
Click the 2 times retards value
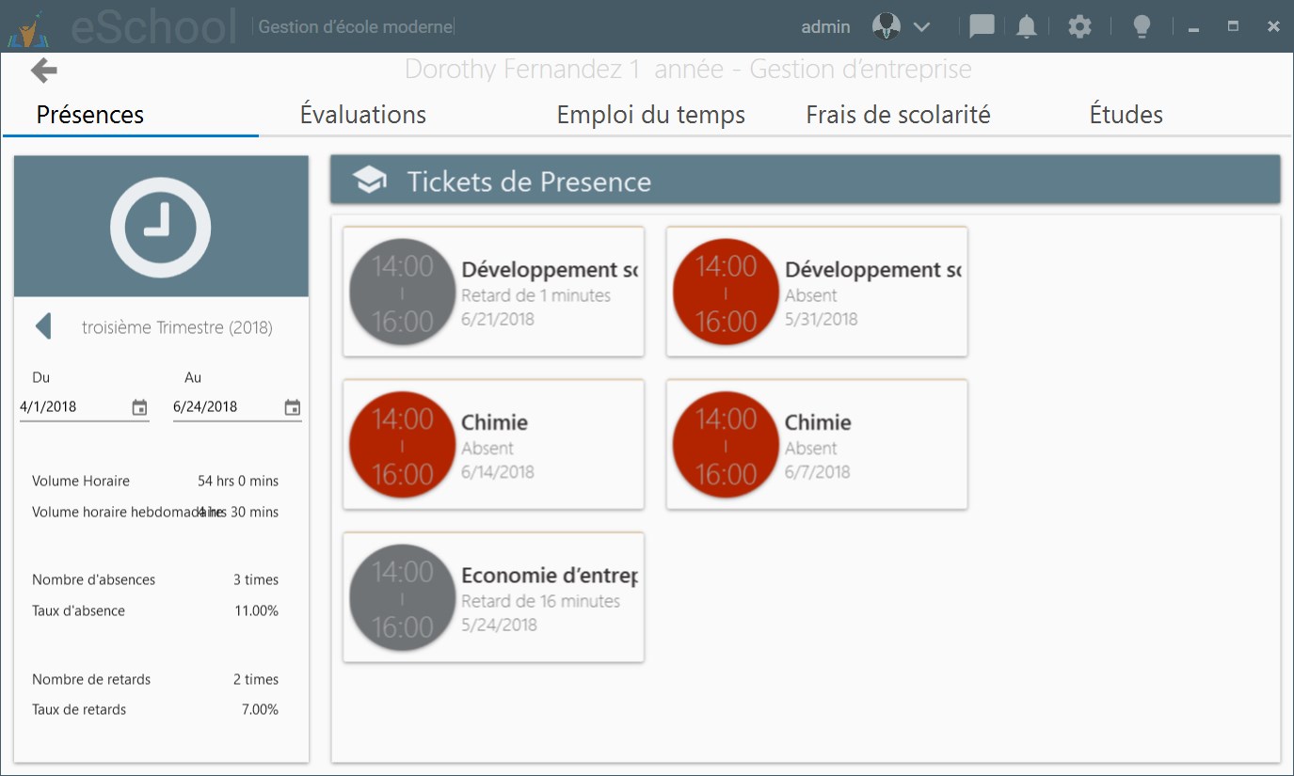point(256,679)
